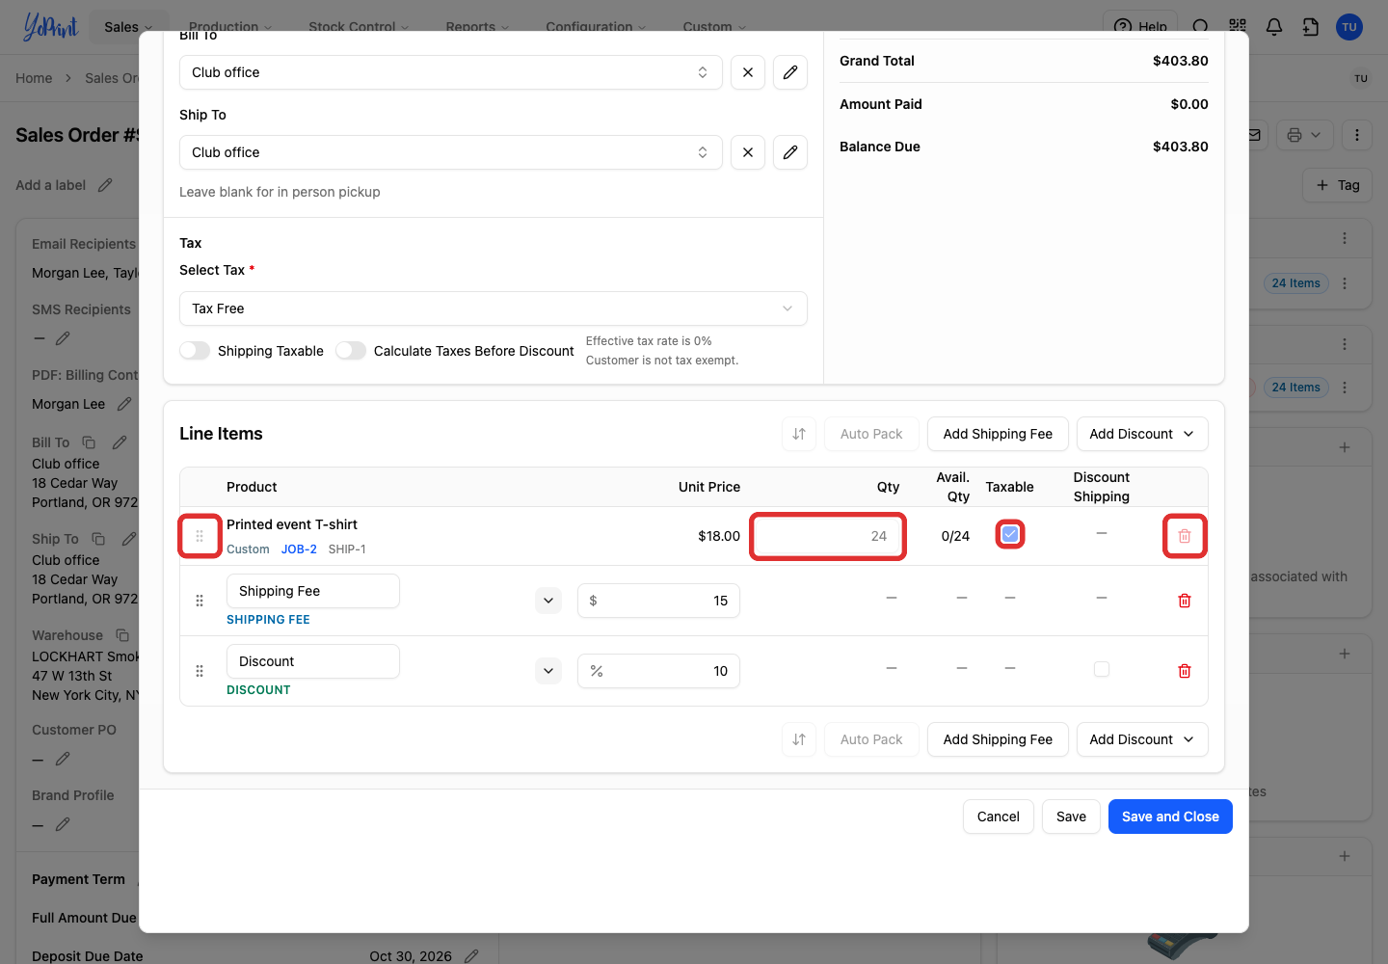Clear the Ship To address selection
1388x964 pixels.
coord(748,152)
